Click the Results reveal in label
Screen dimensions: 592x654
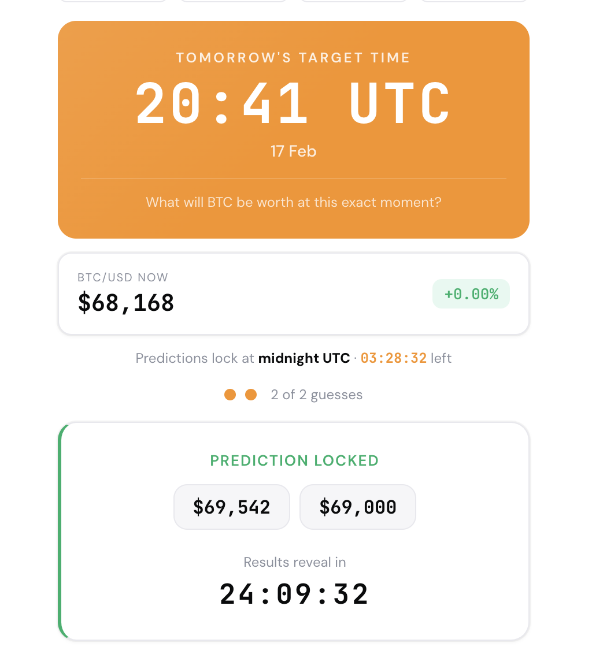point(294,562)
